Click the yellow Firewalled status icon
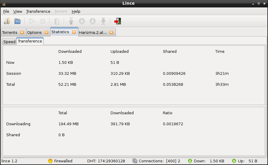Screen dimensions: 268x165 (50, 161)
